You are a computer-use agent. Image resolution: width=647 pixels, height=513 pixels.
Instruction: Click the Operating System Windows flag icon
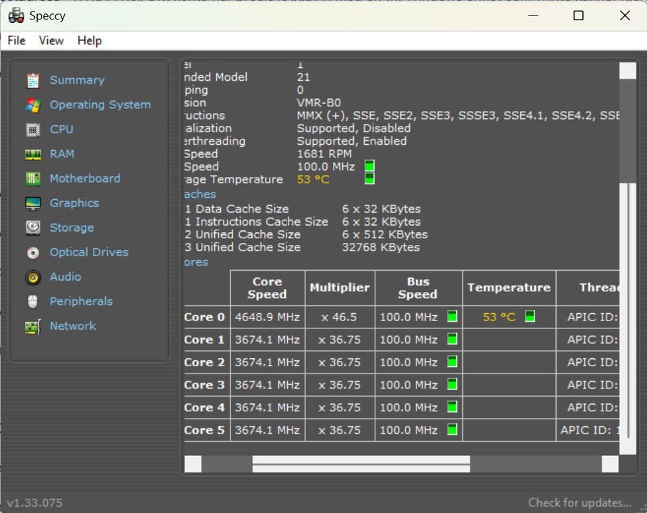[33, 105]
